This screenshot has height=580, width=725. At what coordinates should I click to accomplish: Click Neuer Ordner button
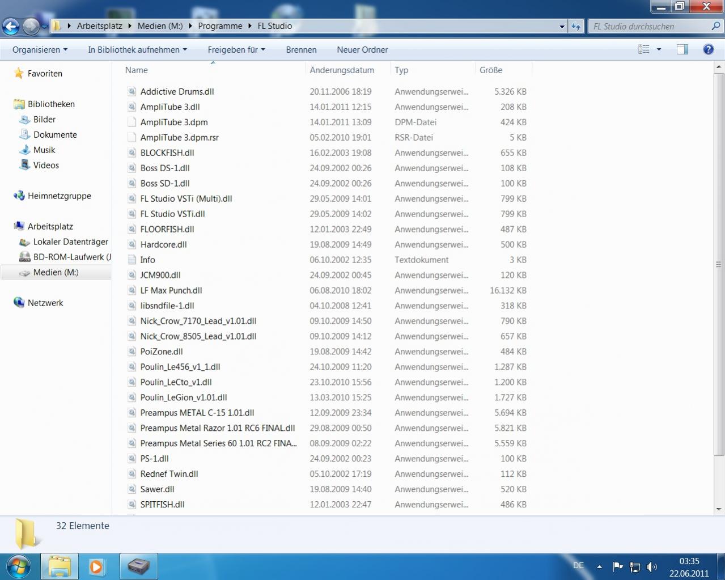point(362,49)
